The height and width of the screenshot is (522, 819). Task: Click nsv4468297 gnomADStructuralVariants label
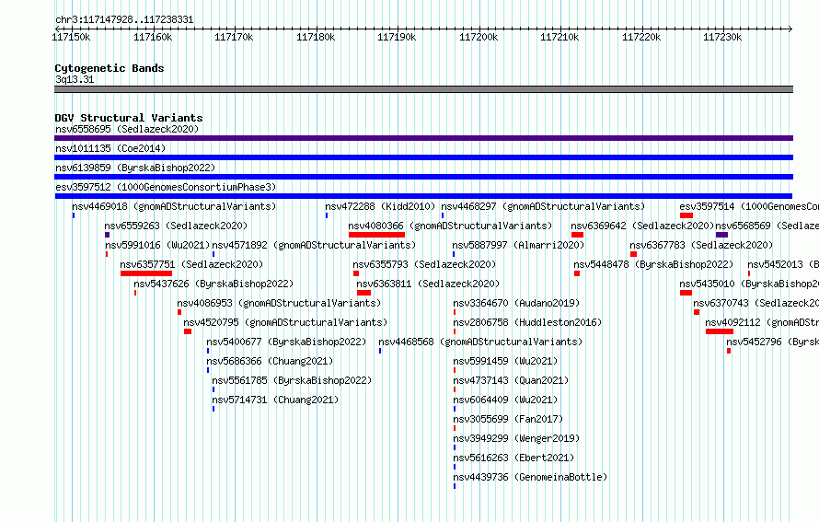coord(543,206)
